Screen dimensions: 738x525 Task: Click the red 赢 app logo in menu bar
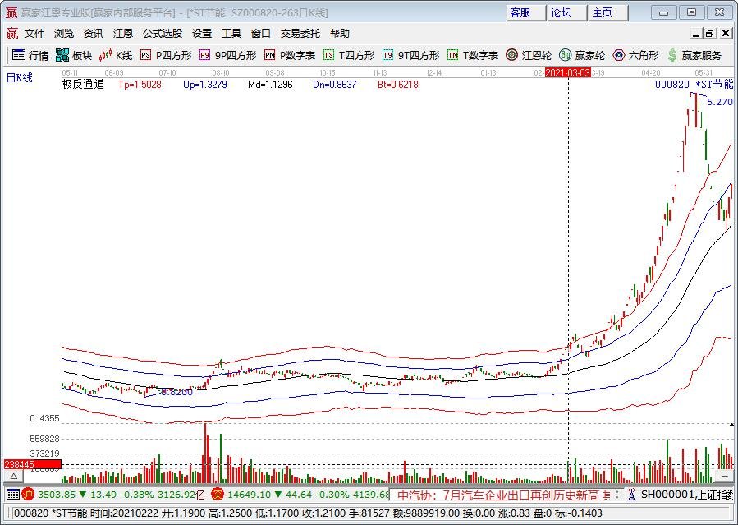tap(11, 33)
